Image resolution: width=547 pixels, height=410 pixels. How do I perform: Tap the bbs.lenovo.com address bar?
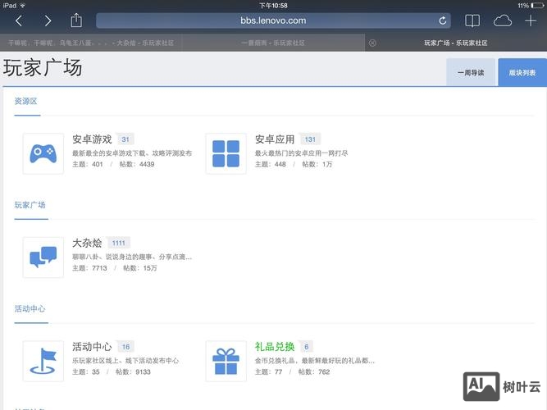pyautogui.click(x=275, y=20)
